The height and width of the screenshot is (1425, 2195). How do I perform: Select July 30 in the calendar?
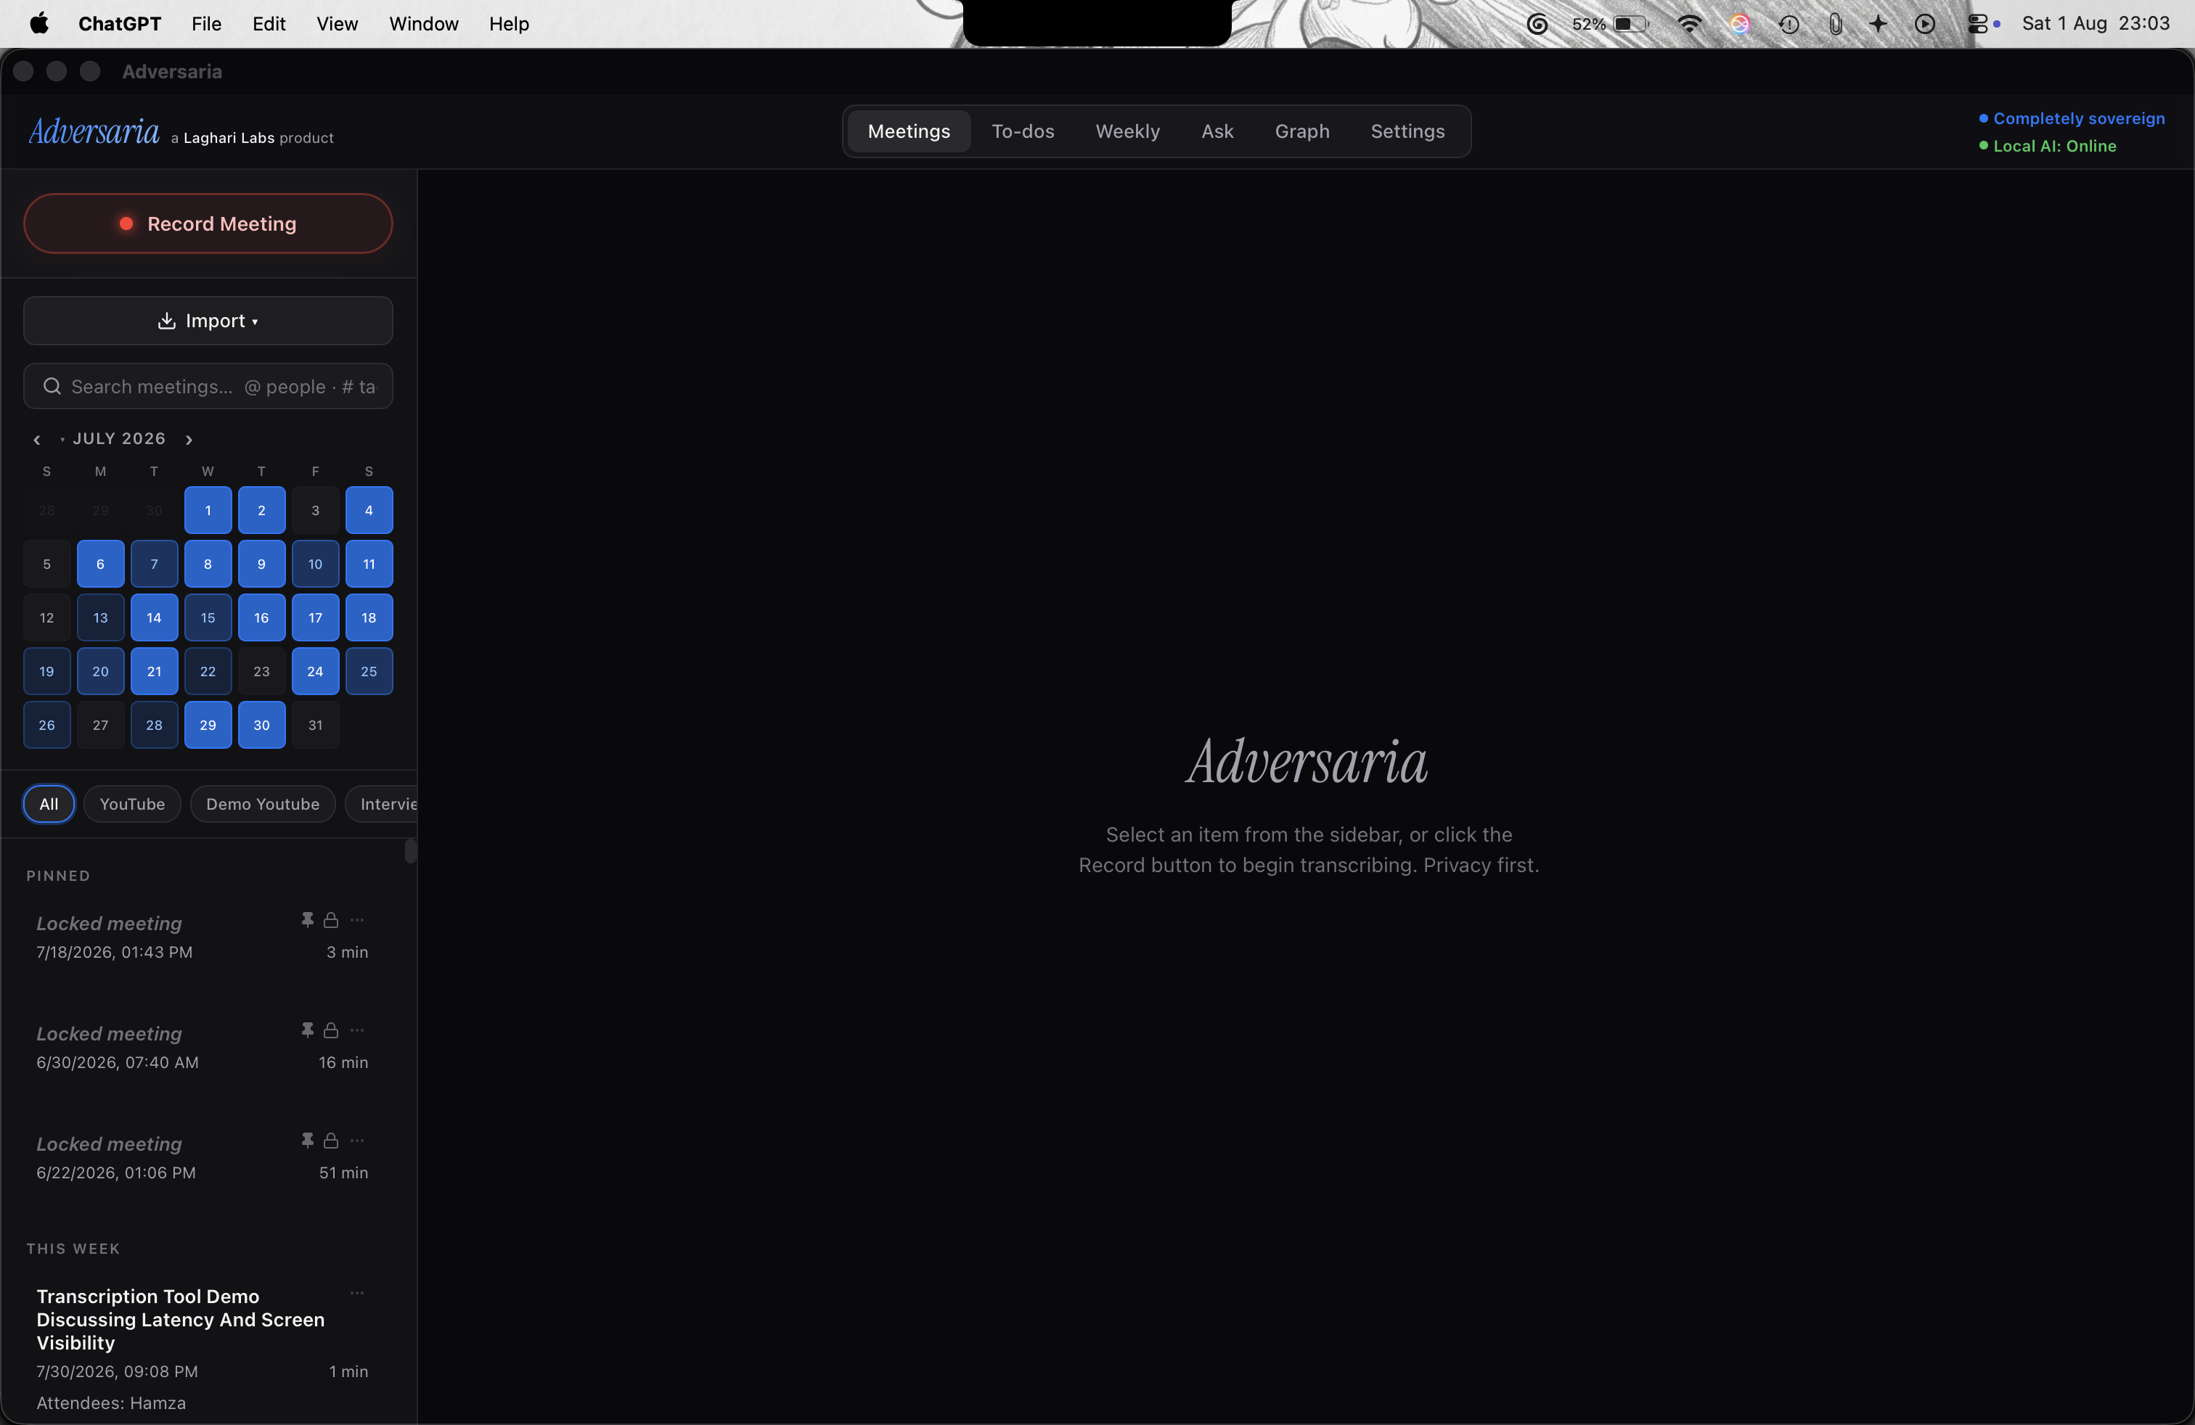262,725
